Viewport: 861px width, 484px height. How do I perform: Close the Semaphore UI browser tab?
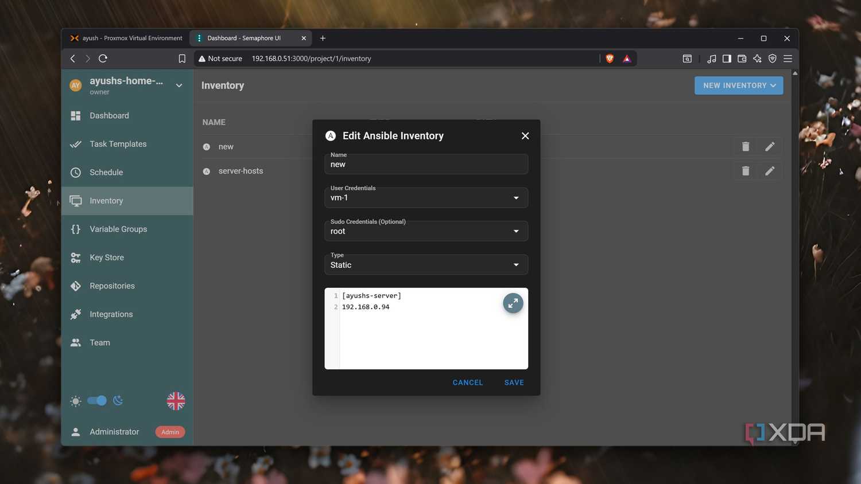[x=304, y=38]
